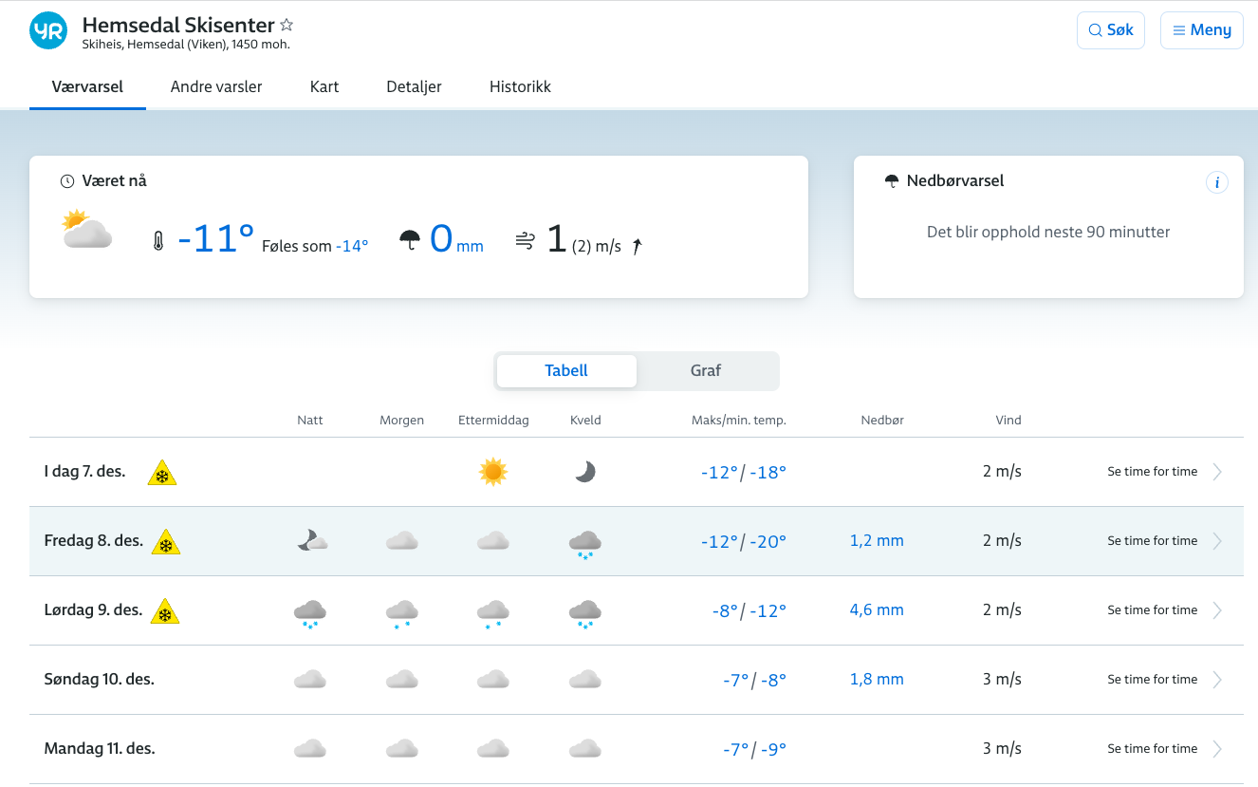1258x787 pixels.
Task: Click the Friday evening snow cloud icon
Action: click(585, 544)
